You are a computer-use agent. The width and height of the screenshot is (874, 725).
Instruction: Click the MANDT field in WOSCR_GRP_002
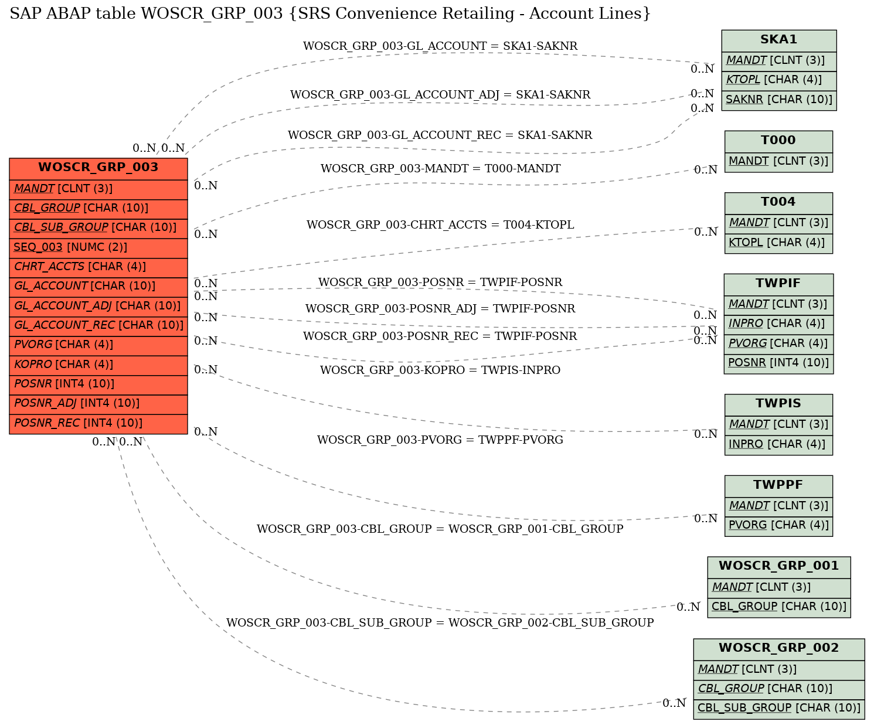pos(779,669)
